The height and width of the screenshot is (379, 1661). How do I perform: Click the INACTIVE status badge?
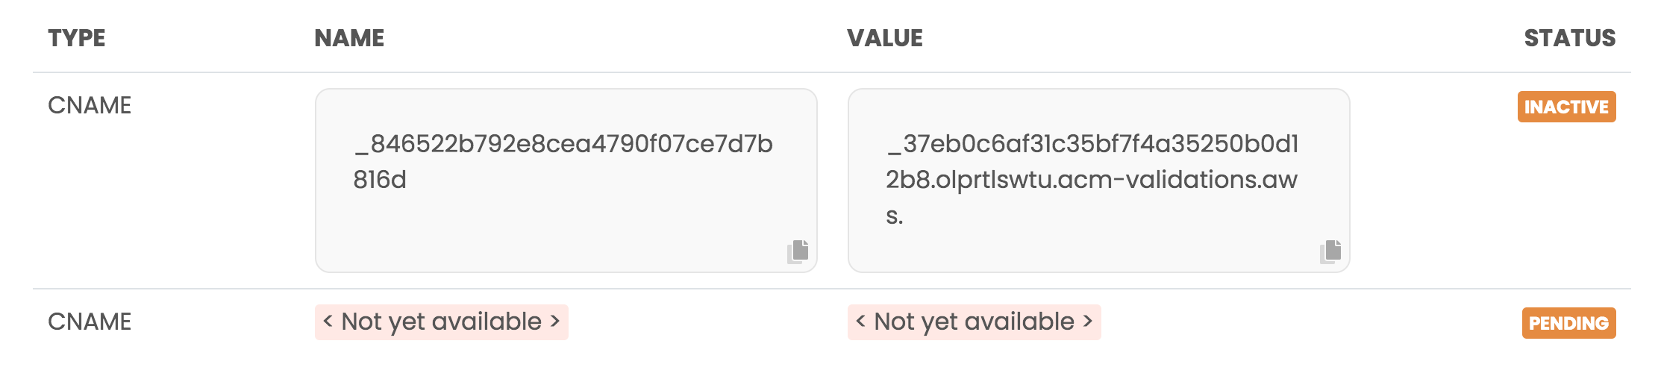click(x=1566, y=107)
